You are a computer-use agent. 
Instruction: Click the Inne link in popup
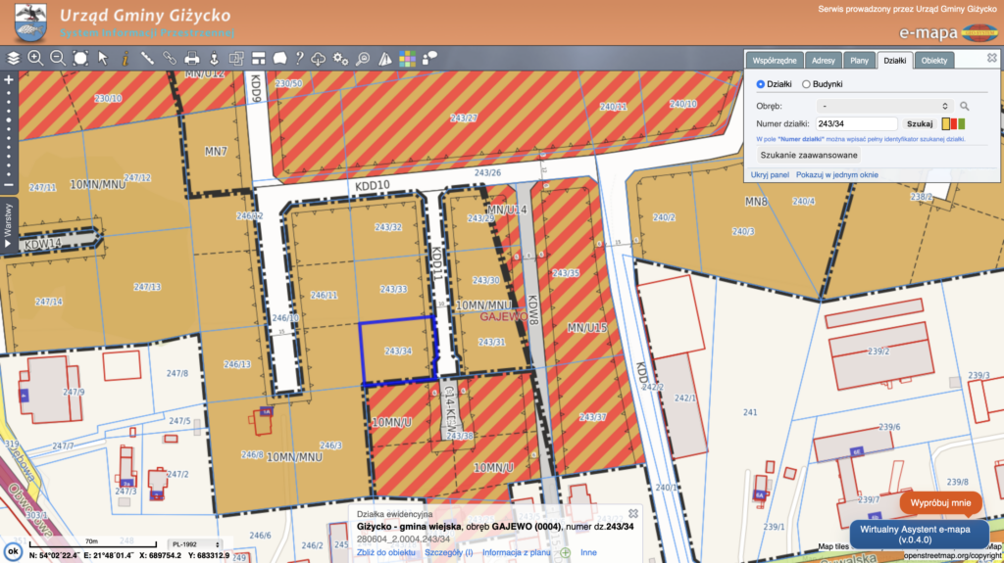pyautogui.click(x=588, y=553)
